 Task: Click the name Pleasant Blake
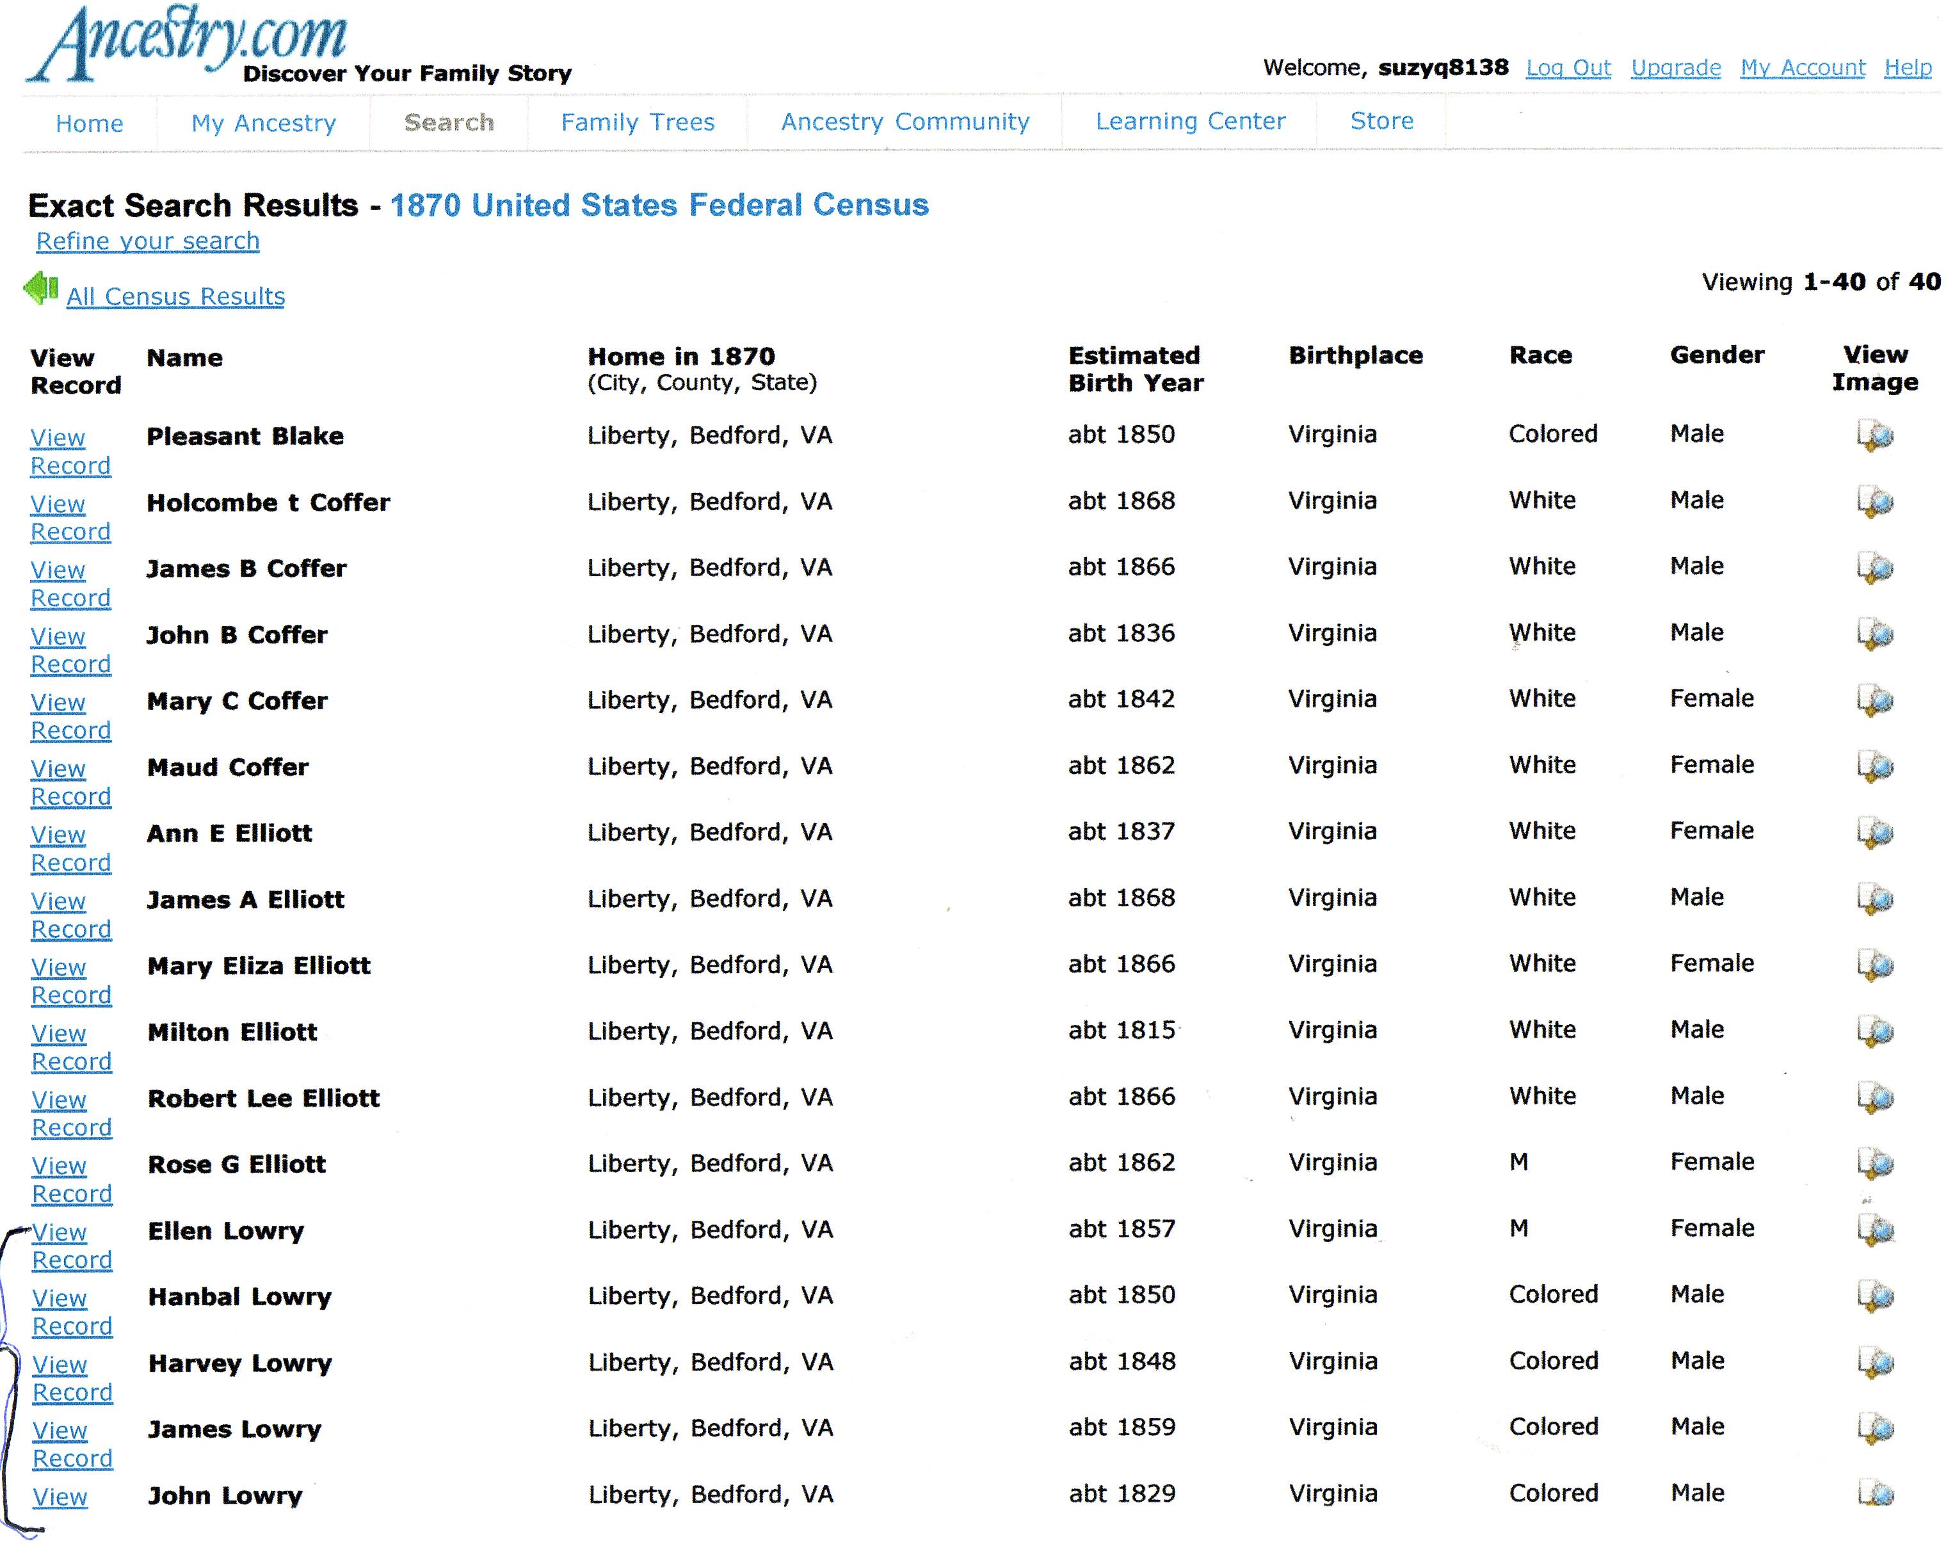[x=246, y=437]
